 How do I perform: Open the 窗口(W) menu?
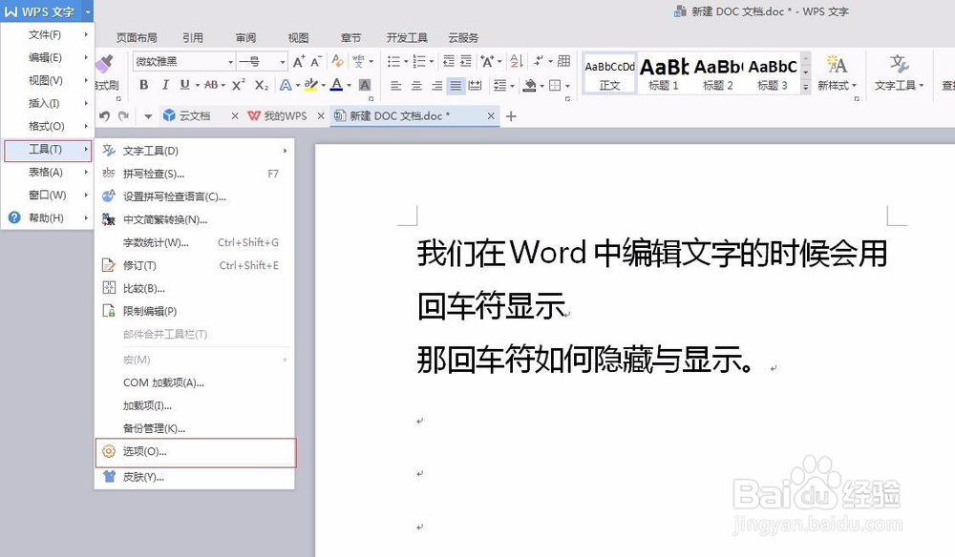[47, 196]
